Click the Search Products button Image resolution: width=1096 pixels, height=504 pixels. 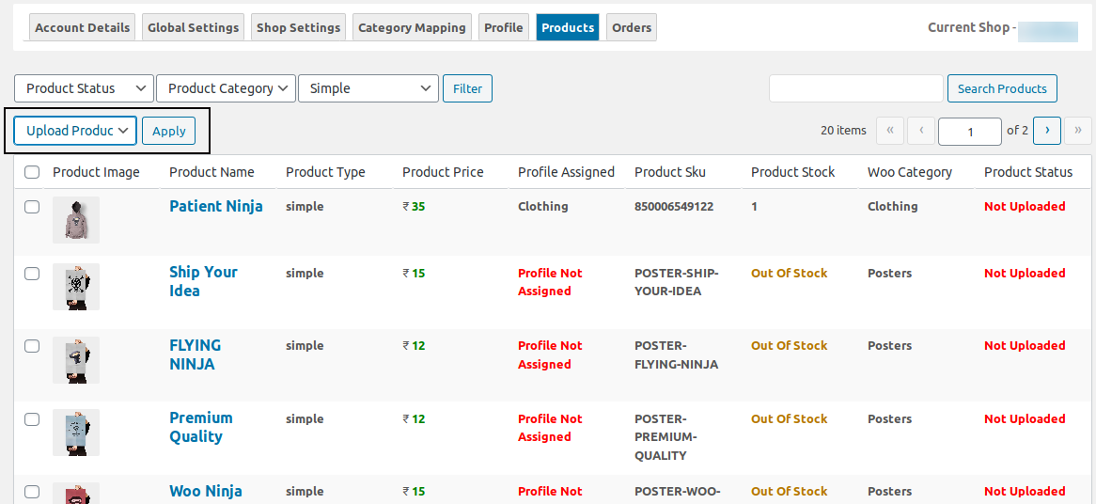pos(1002,88)
